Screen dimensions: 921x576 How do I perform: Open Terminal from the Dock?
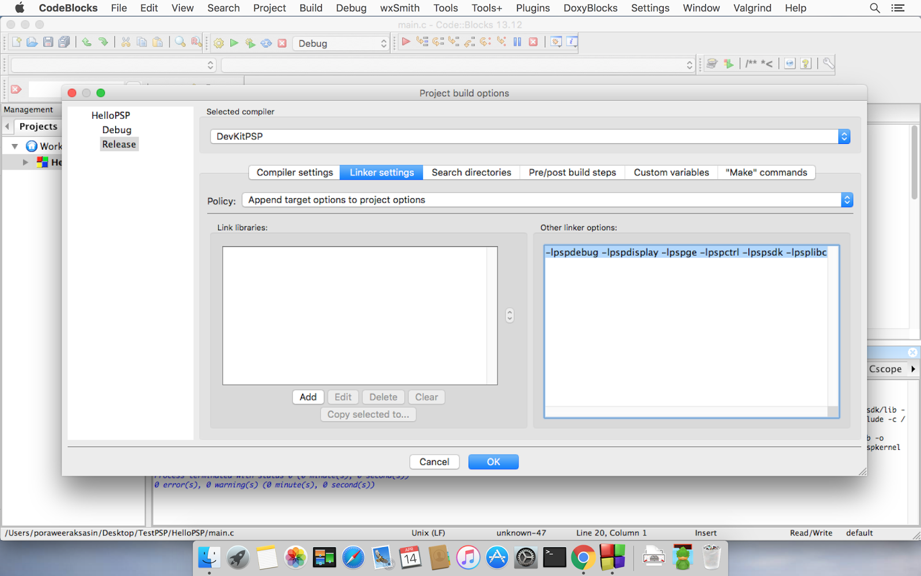(x=554, y=558)
